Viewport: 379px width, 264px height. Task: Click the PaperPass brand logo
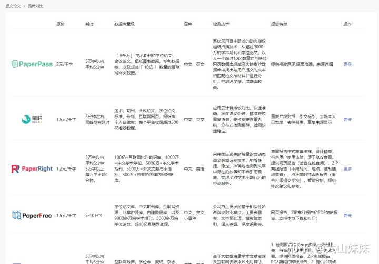point(32,64)
